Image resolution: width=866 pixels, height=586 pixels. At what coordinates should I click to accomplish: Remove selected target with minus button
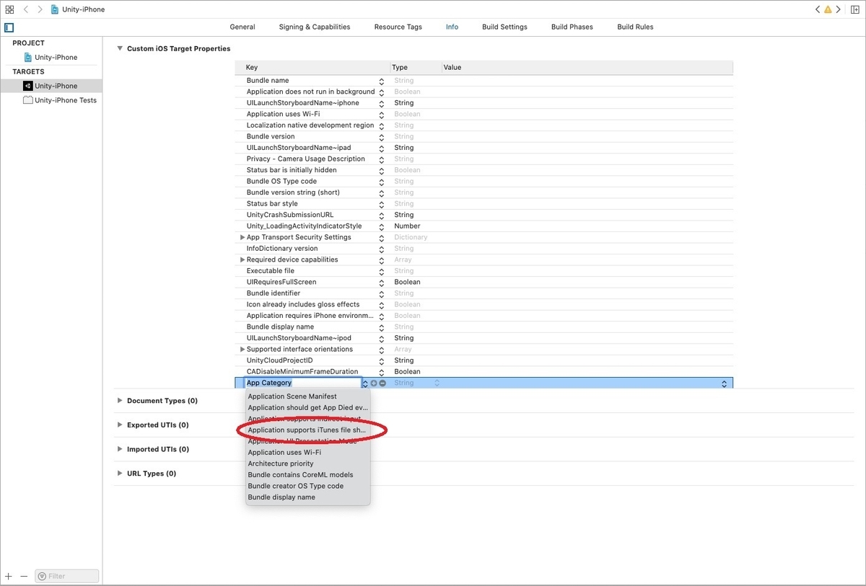24,576
